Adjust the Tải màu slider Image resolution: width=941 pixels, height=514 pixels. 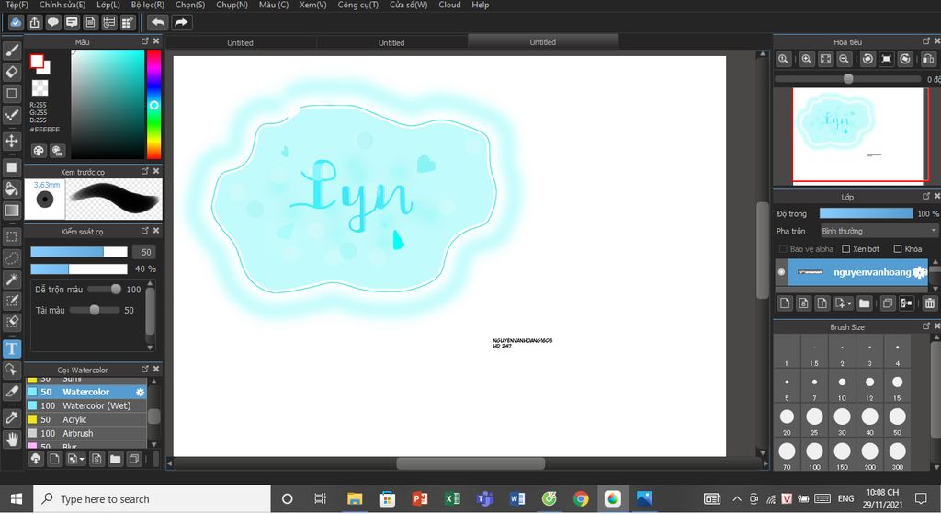(95, 311)
